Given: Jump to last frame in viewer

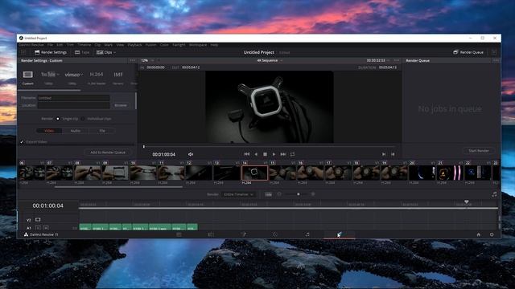Looking at the screenshot, I should pos(283,154).
